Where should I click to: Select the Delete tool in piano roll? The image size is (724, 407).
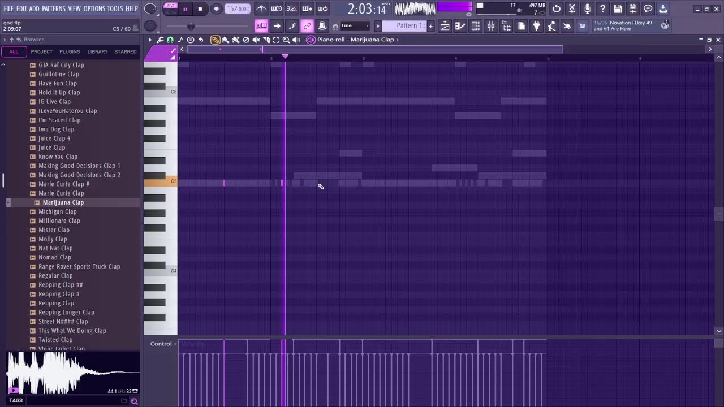[x=245, y=40]
